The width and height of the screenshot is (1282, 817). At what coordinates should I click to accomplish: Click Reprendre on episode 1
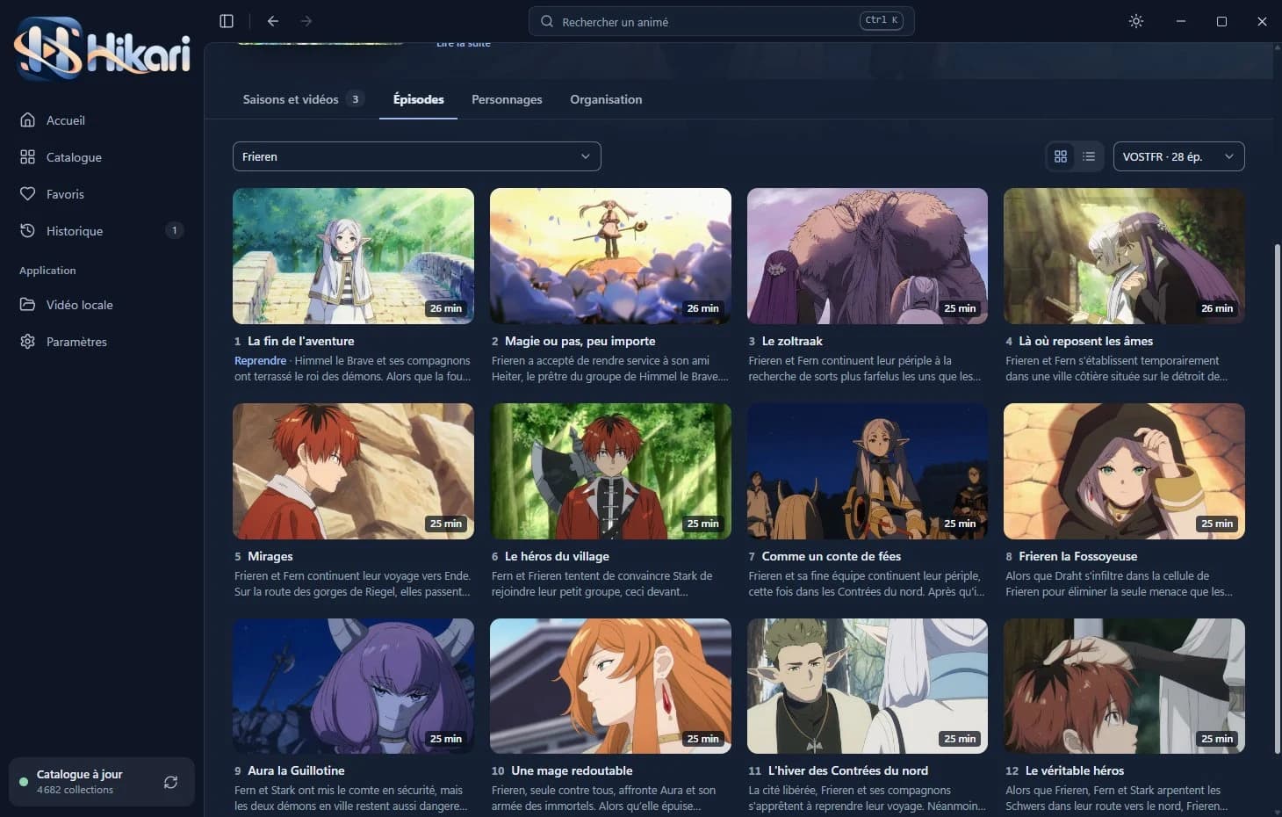(260, 360)
